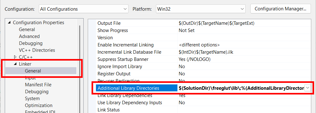The width and height of the screenshot is (316, 113).
Task: Click the Yes value for Link Library Dependencies
Action: (x=182, y=95)
